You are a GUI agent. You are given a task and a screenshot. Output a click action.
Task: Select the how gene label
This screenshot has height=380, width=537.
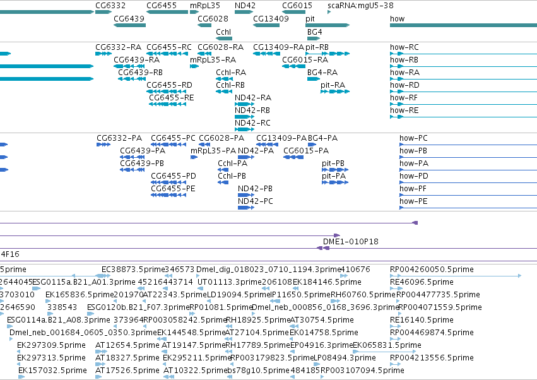click(x=397, y=18)
